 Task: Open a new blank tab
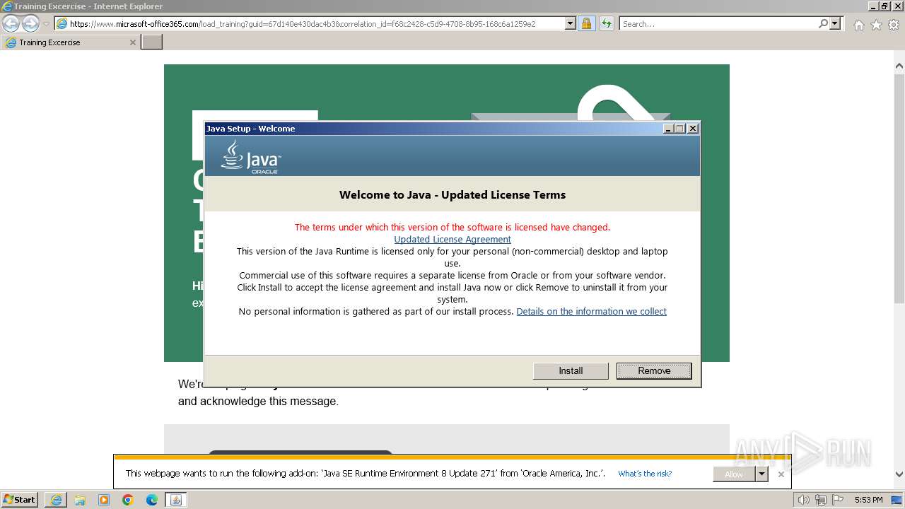tap(152, 42)
